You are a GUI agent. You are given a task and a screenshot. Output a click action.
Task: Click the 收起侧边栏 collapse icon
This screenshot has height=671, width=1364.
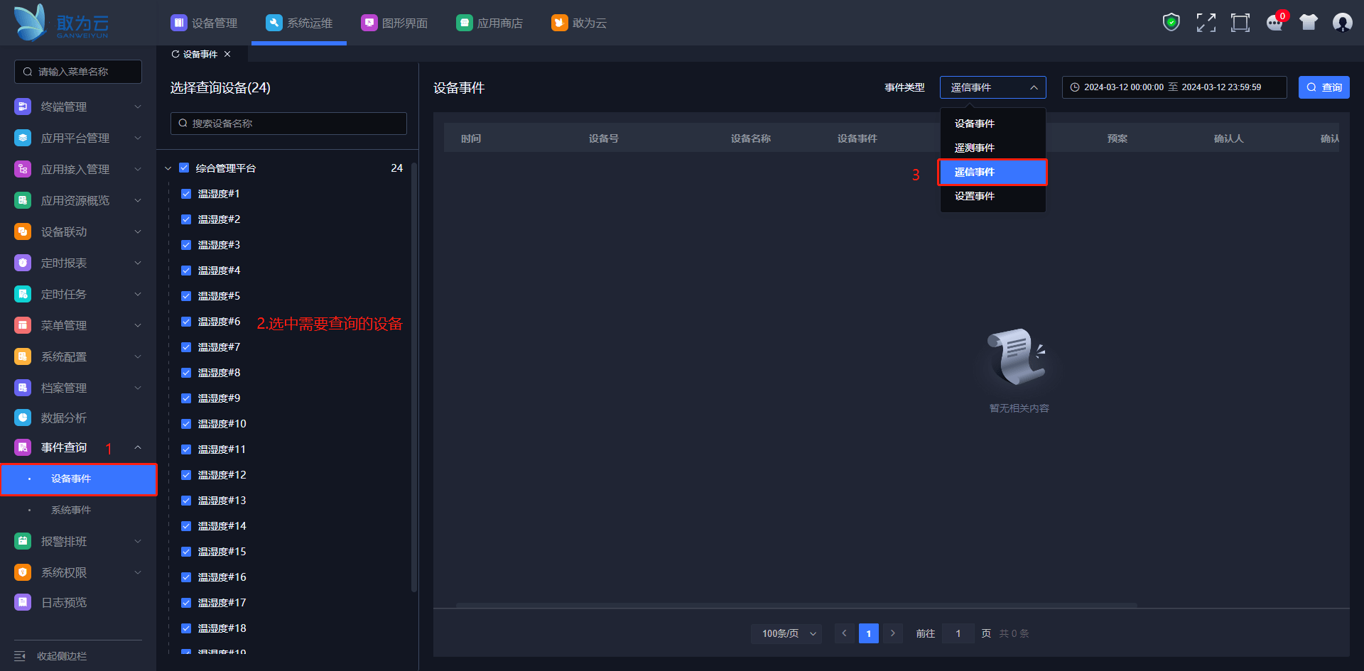(x=20, y=656)
